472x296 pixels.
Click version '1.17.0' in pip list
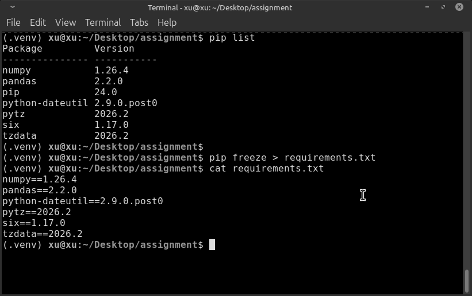click(x=112, y=124)
